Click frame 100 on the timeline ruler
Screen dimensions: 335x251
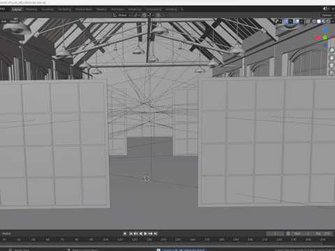tap(105, 239)
